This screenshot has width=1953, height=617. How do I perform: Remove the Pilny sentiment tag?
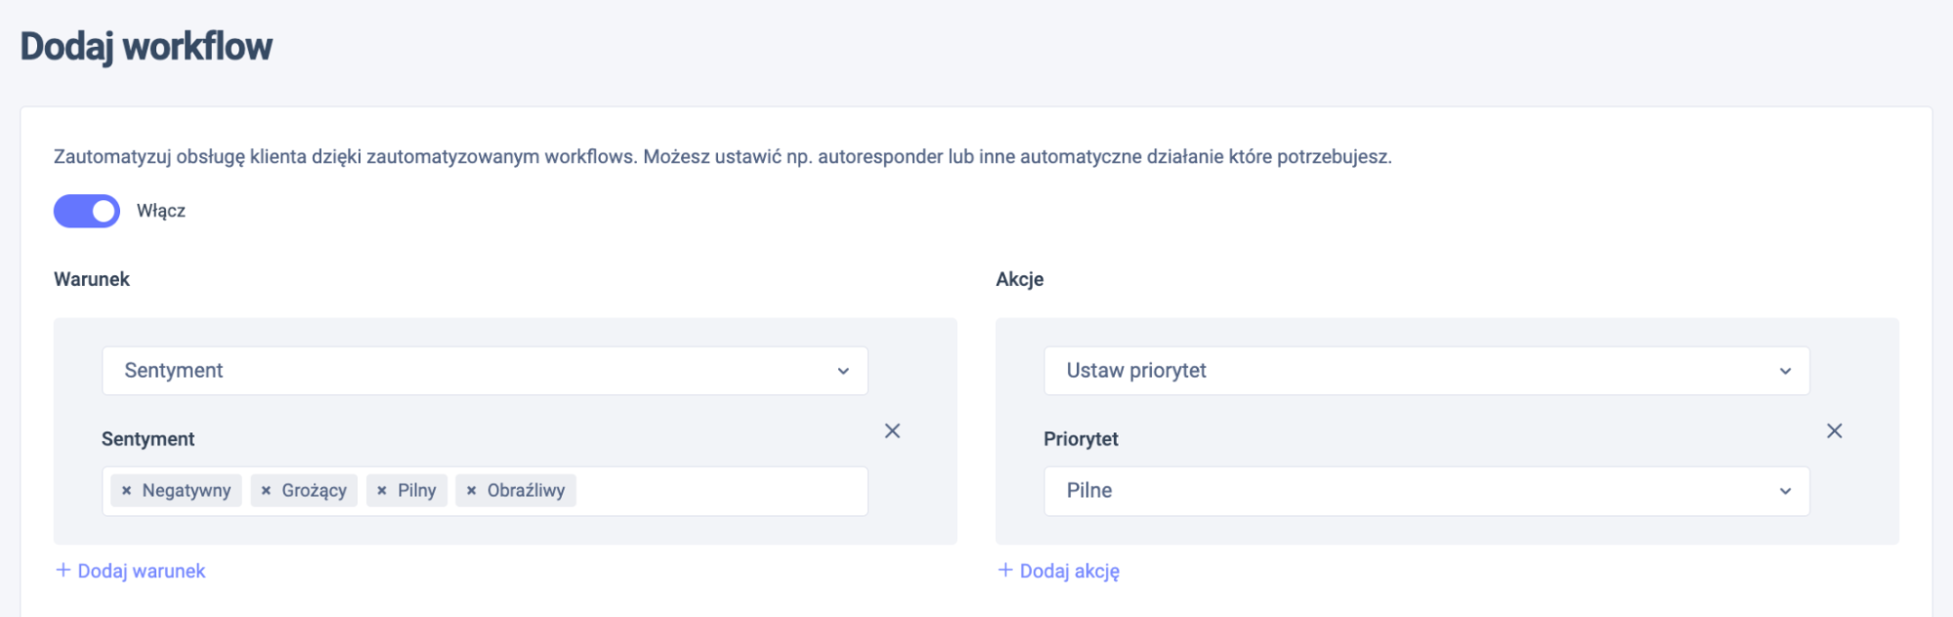click(382, 491)
